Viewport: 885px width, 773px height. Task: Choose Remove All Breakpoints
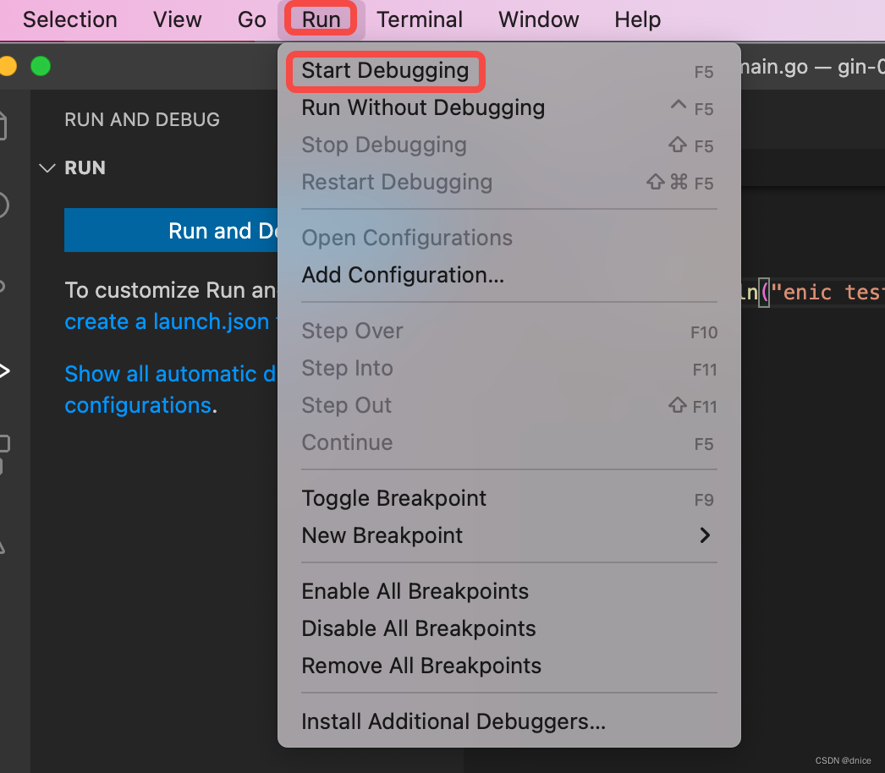(421, 666)
